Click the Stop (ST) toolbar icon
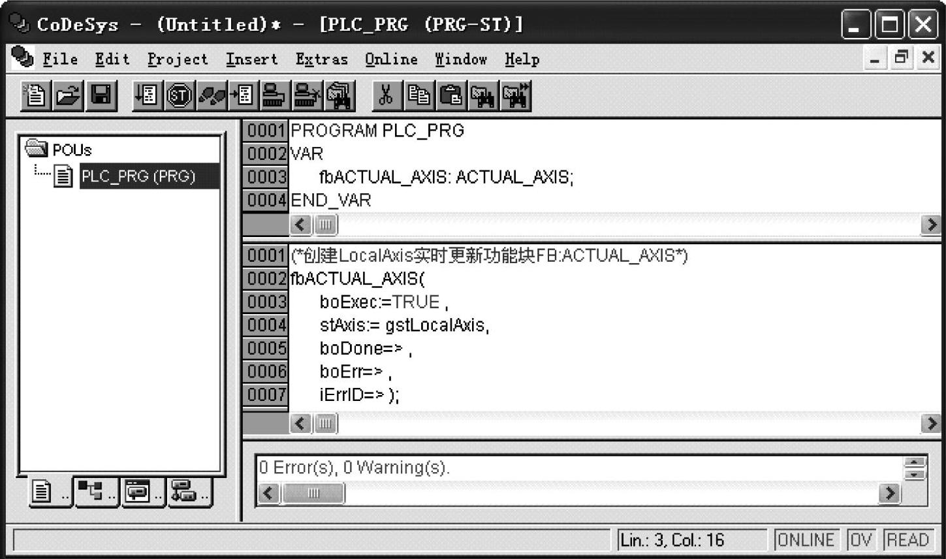Viewport: 946px width, 559px height. (179, 96)
